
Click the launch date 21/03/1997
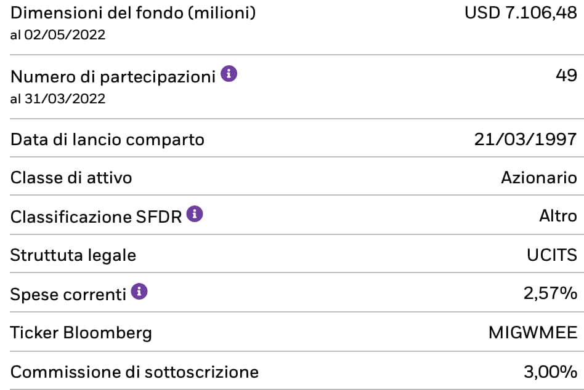click(525, 140)
